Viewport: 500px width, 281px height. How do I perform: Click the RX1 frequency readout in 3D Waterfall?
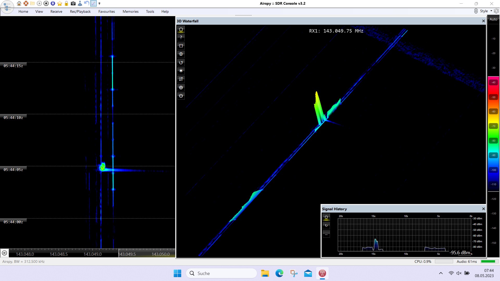336,31
